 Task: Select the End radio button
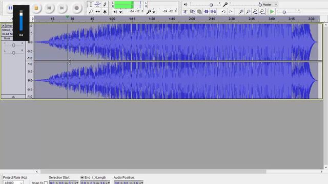(x=82, y=177)
